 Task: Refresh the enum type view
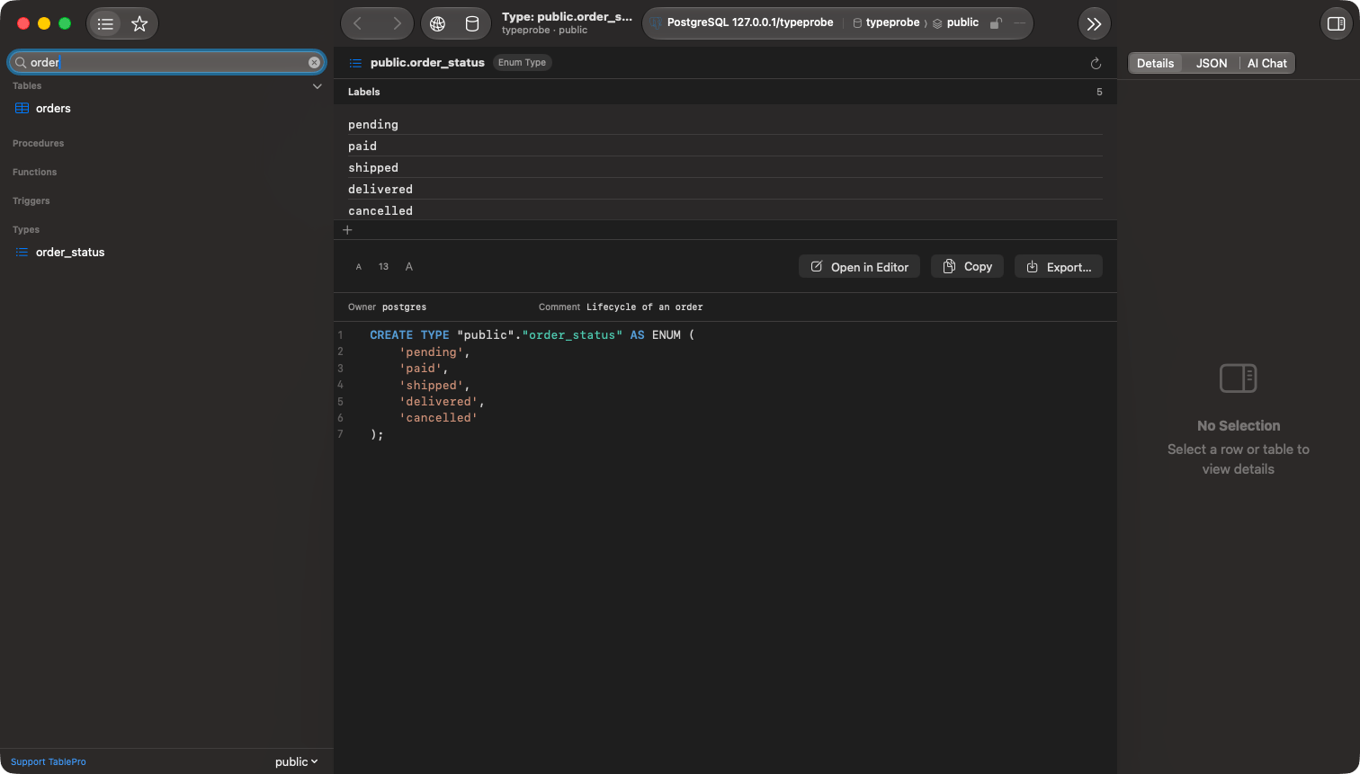click(x=1096, y=63)
